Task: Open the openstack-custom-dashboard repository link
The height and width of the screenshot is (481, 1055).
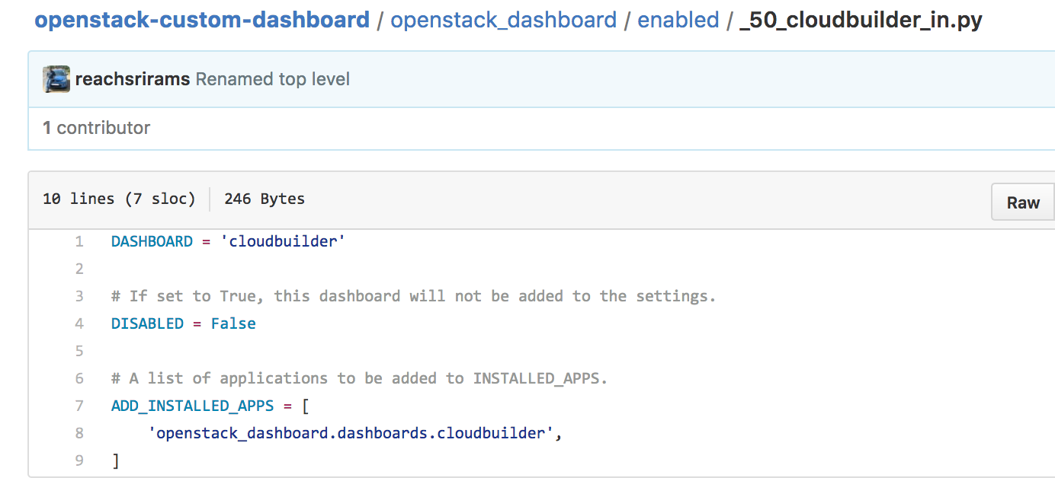Action: 202,20
